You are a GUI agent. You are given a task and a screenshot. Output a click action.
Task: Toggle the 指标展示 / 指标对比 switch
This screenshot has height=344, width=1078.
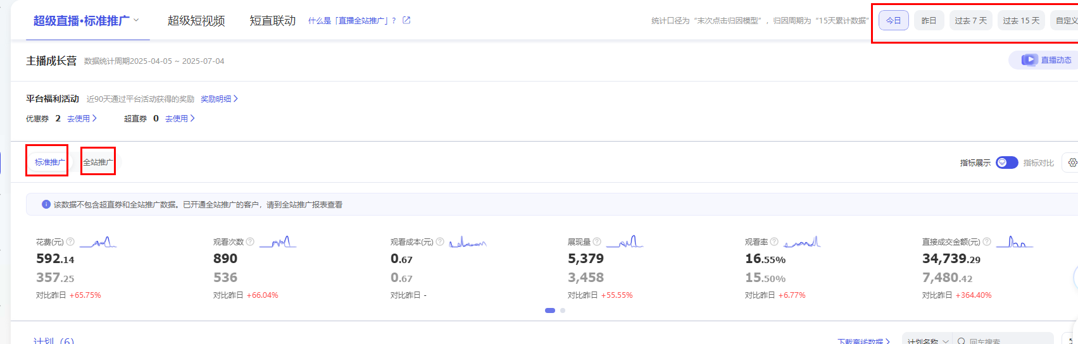(x=1006, y=163)
